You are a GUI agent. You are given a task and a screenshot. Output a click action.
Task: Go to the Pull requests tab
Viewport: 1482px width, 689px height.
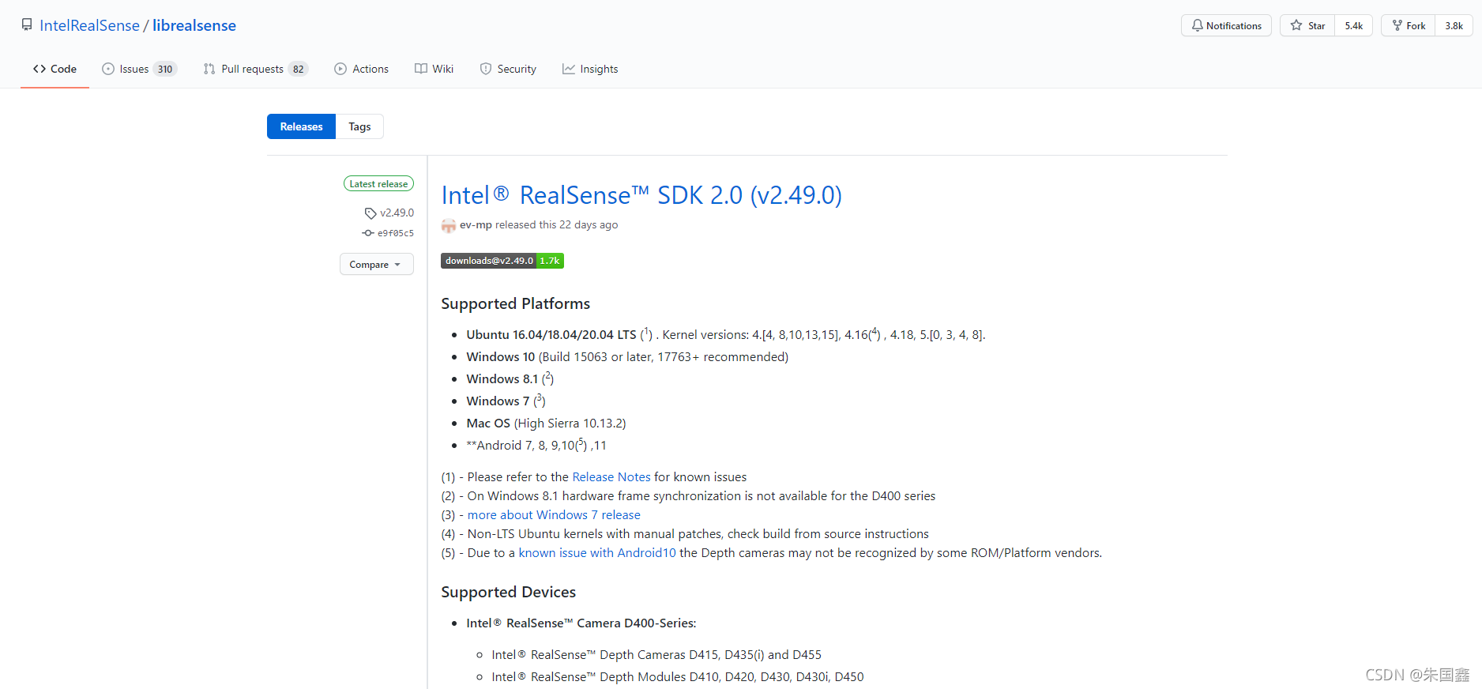coord(255,69)
